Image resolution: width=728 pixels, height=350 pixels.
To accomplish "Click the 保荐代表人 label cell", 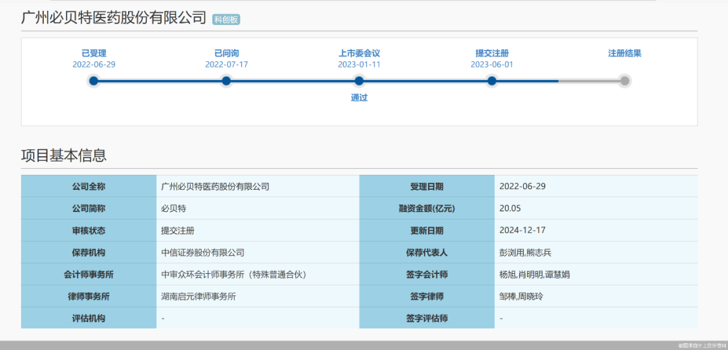I will pyautogui.click(x=427, y=252).
